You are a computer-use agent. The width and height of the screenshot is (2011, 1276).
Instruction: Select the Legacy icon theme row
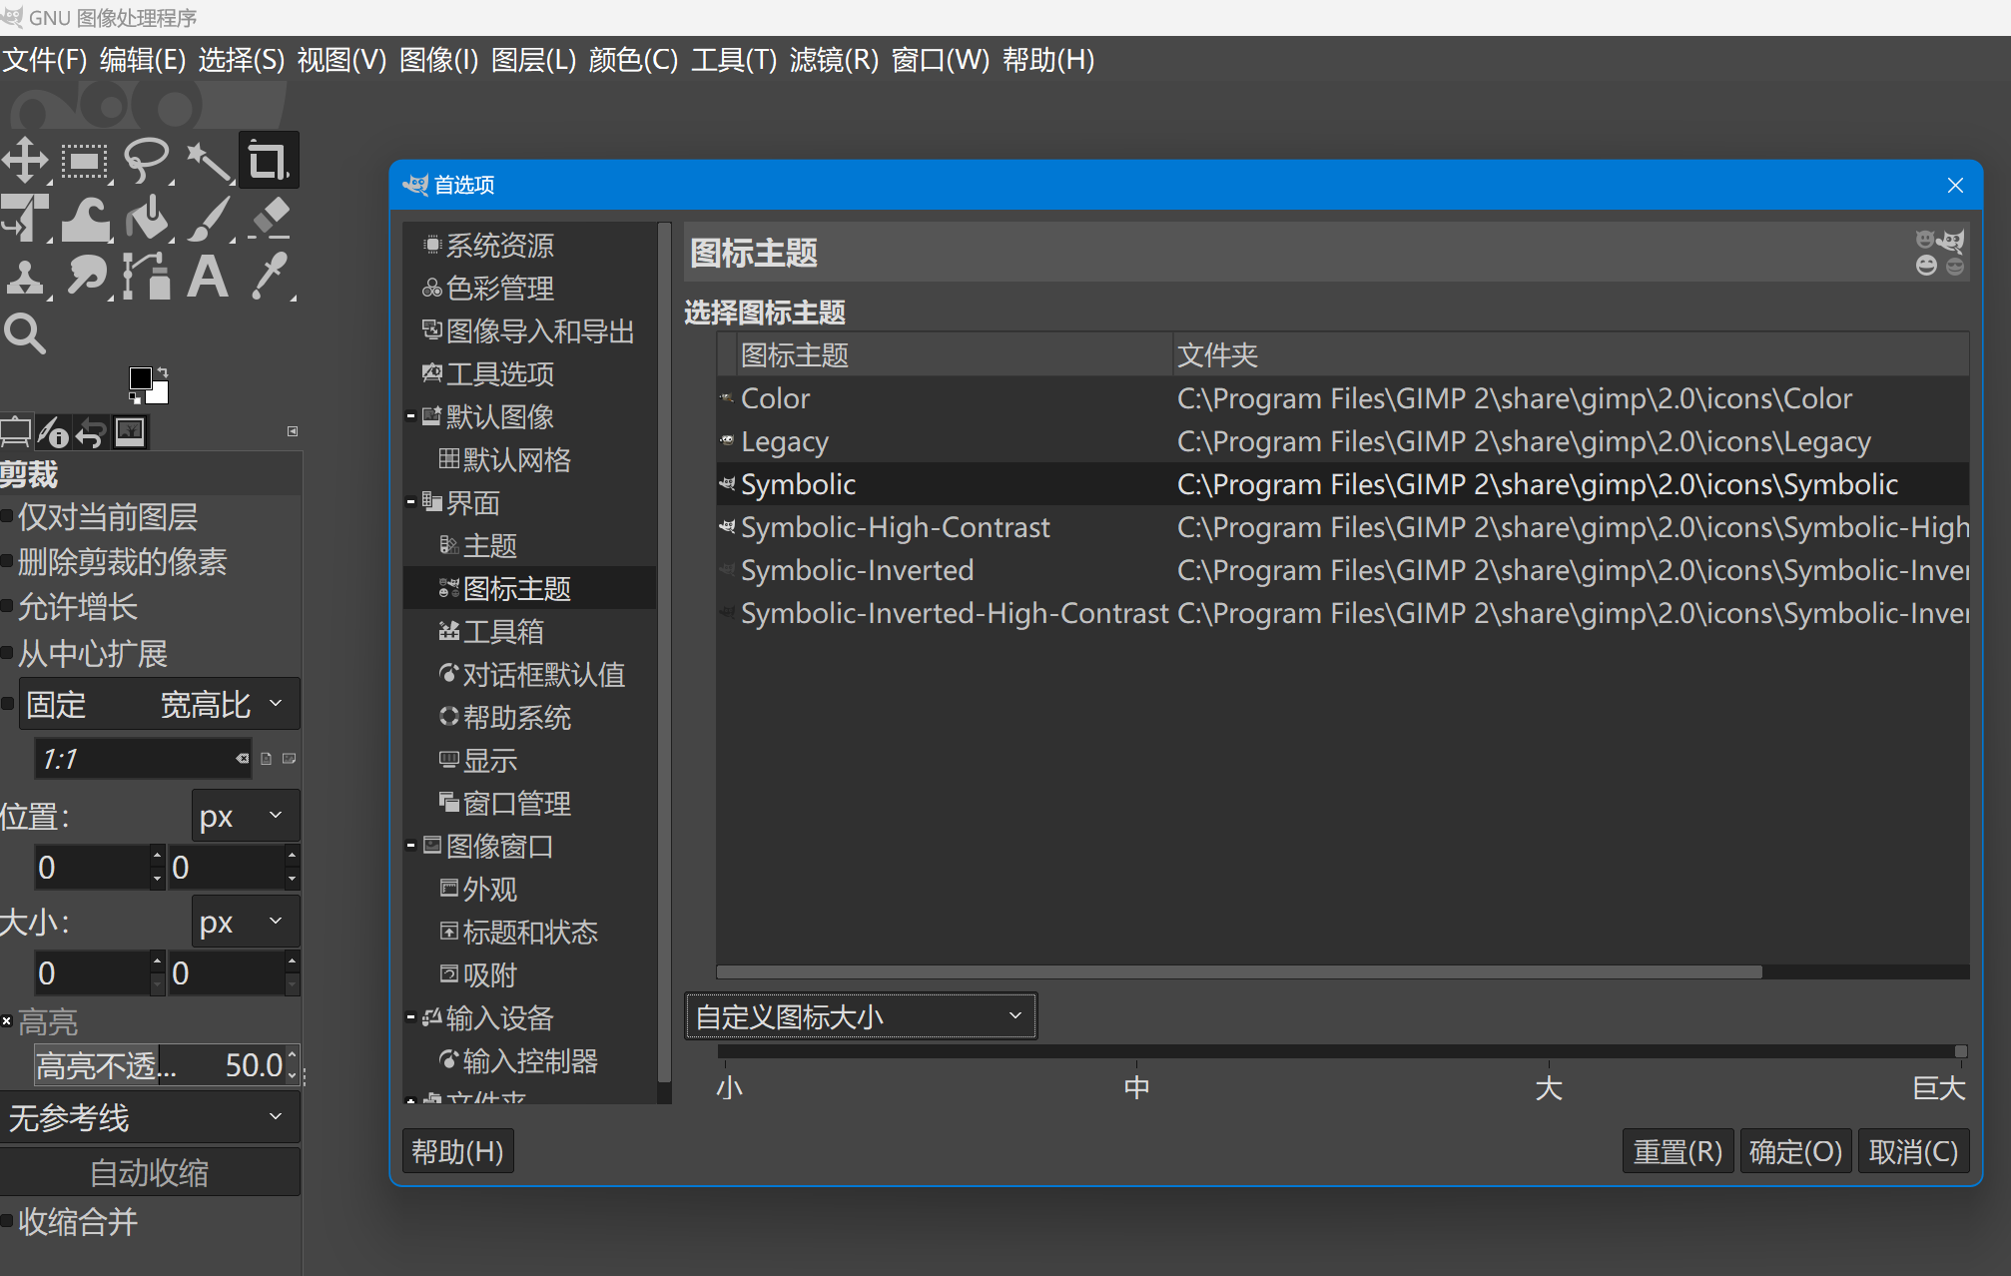(x=1343, y=441)
